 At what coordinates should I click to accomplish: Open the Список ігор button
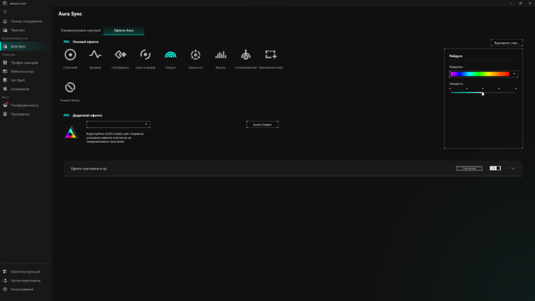click(469, 168)
